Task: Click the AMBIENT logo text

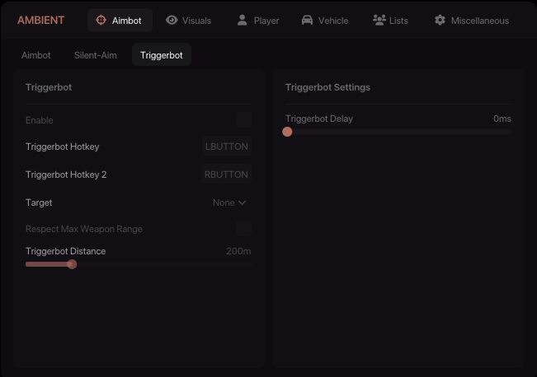Action: tap(40, 21)
